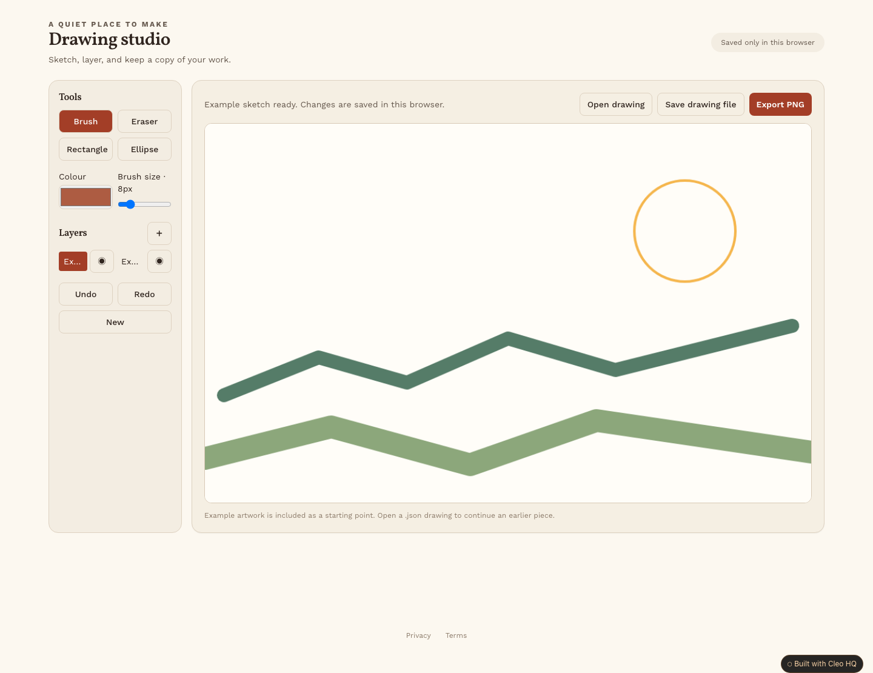
Task: Open the Privacy link
Action: 418,635
